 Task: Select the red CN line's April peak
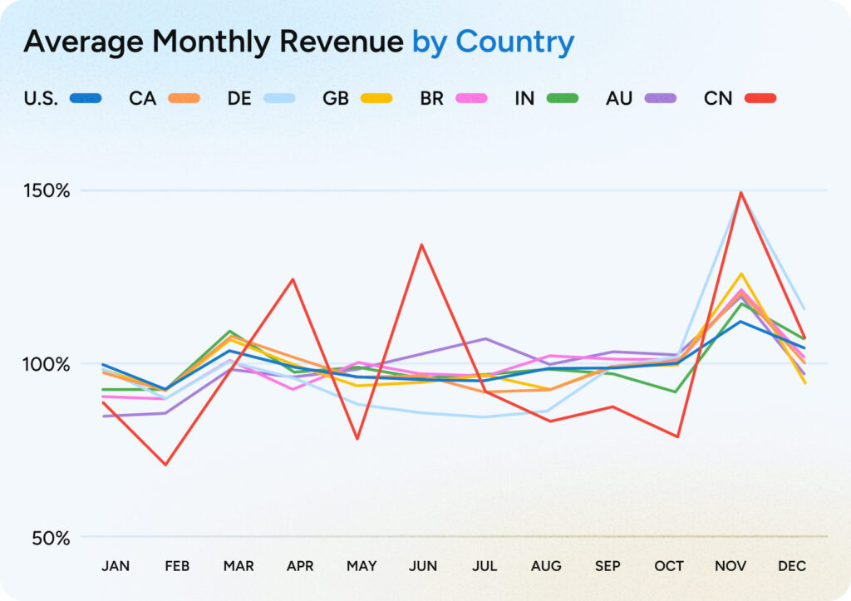(293, 279)
